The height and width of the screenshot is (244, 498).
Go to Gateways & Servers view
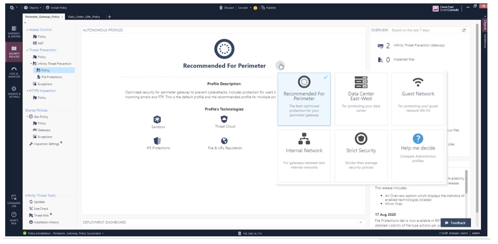(x=14, y=32)
